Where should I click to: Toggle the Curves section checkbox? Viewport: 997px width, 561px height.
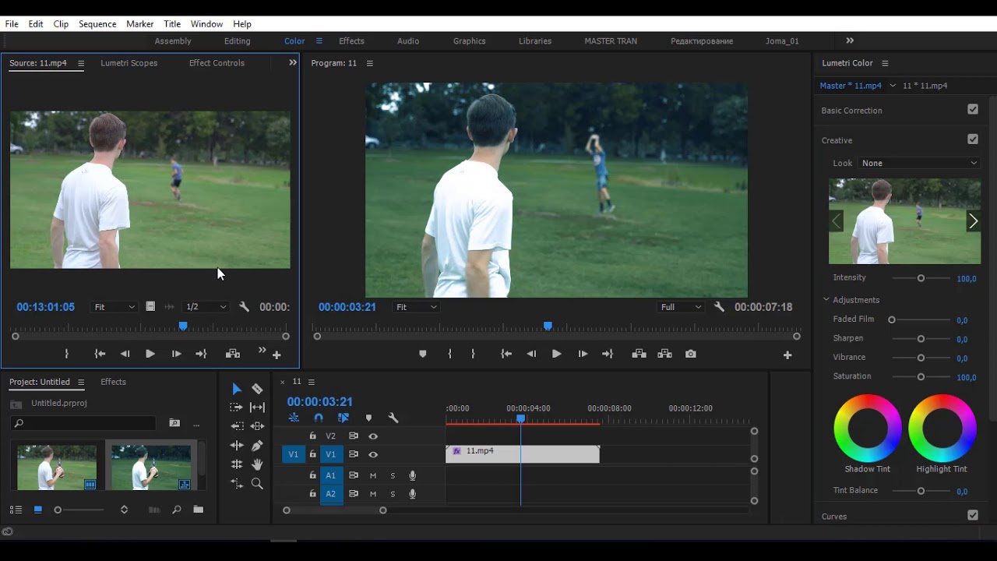[973, 515]
